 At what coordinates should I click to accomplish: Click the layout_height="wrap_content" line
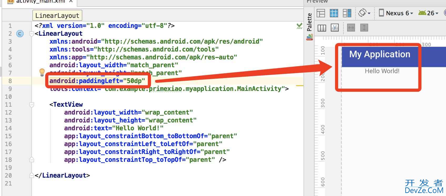(x=130, y=120)
